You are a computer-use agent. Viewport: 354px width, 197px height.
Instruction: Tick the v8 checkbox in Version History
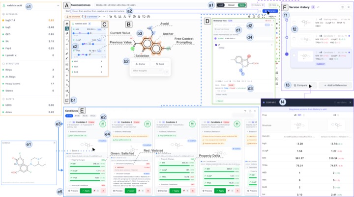coord(294,39)
